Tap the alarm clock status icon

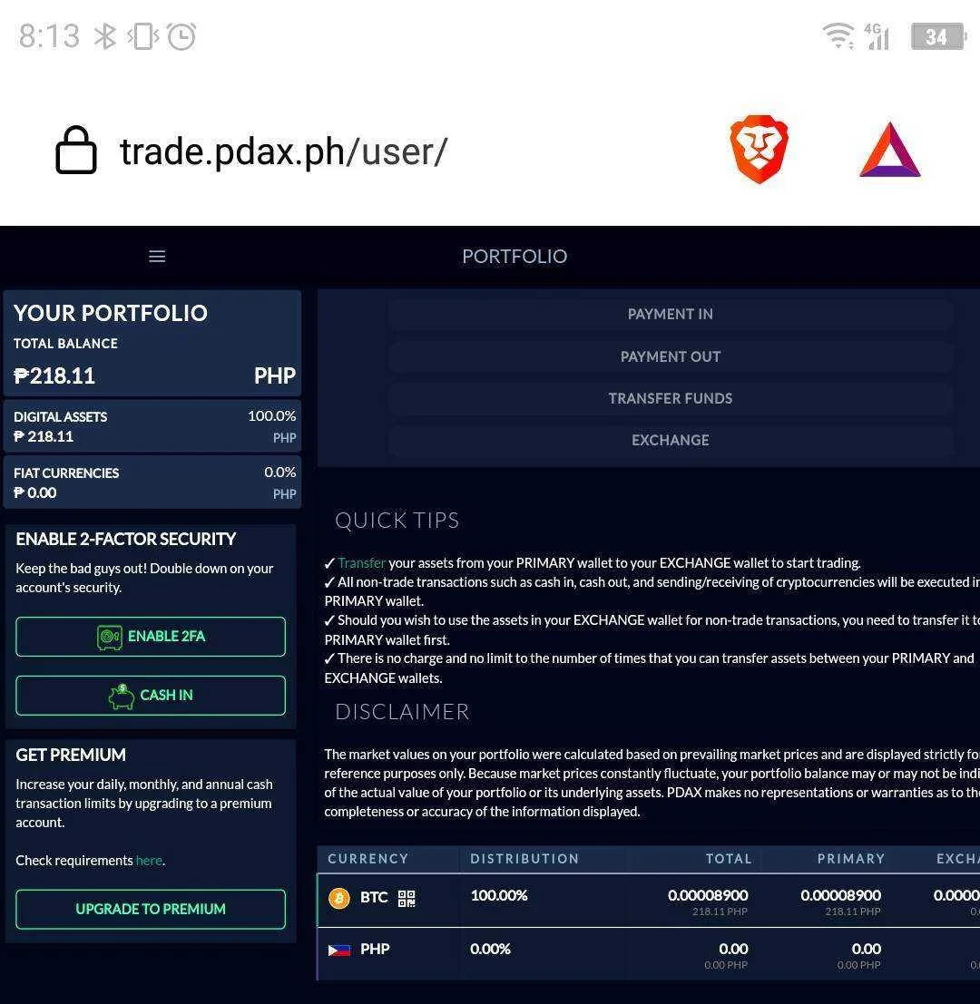point(181,36)
